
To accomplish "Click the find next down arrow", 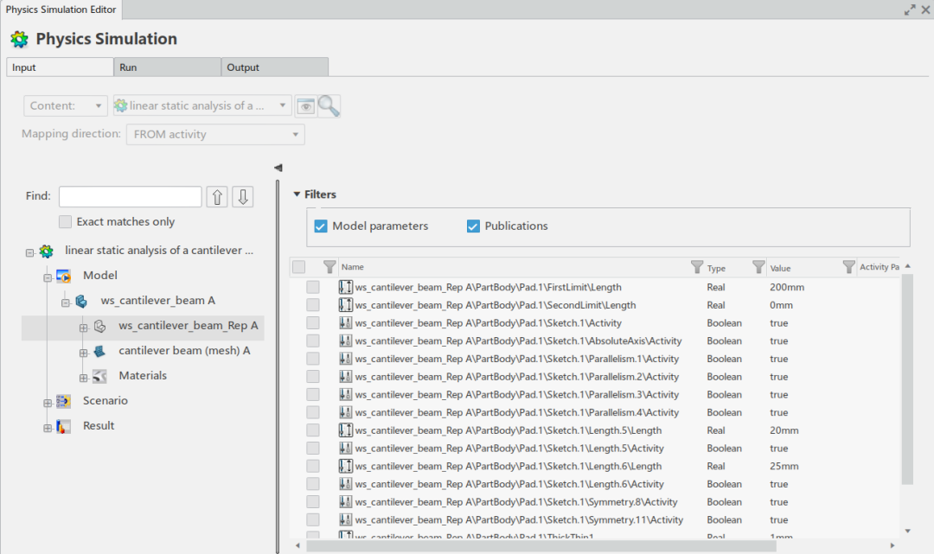I will (x=243, y=197).
